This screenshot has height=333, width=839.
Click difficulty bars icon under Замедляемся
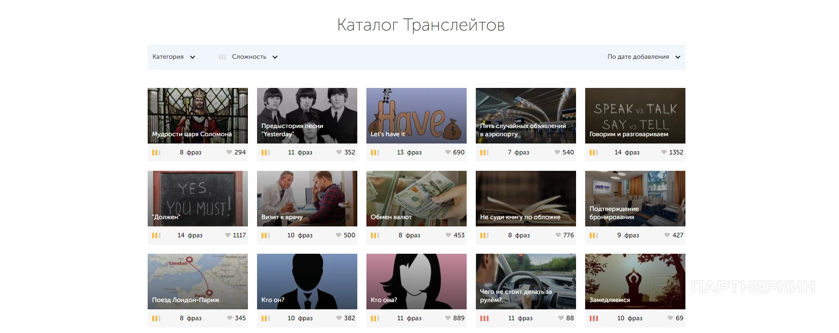[593, 318]
